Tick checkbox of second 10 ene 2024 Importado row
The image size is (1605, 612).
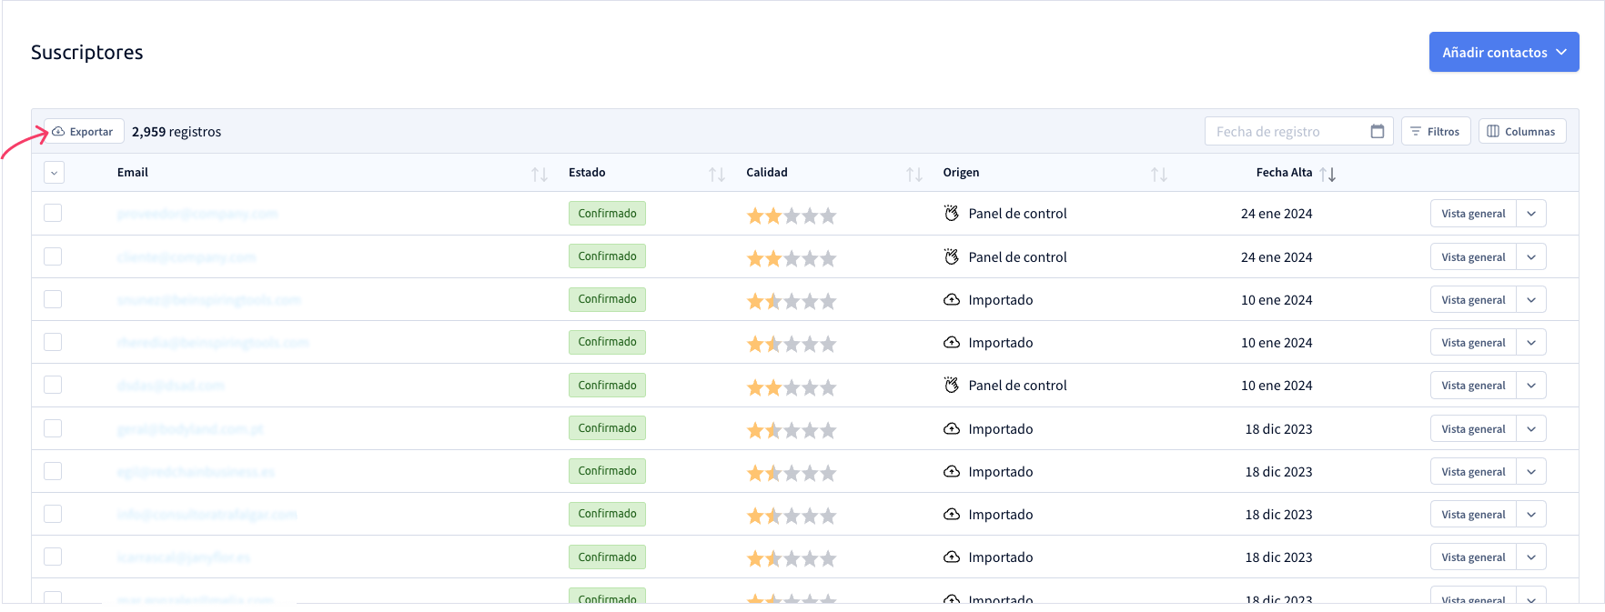point(53,342)
